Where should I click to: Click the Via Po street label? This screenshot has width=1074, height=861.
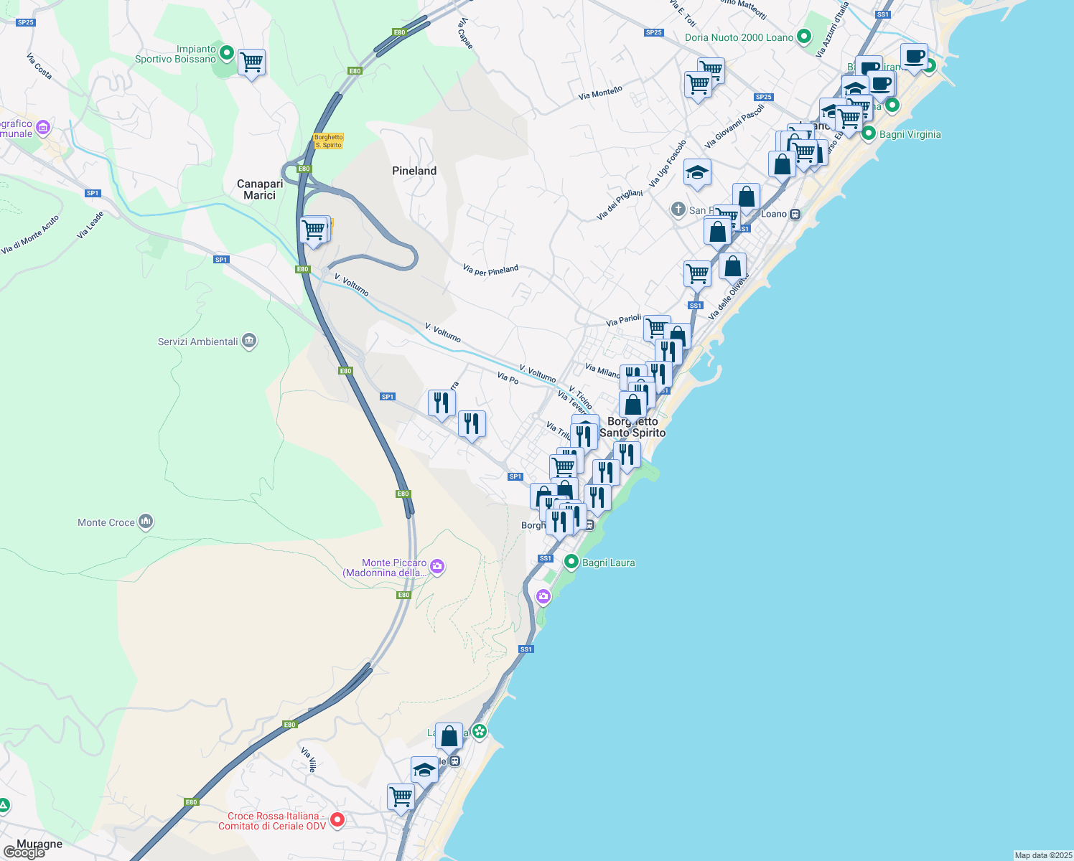508,377
